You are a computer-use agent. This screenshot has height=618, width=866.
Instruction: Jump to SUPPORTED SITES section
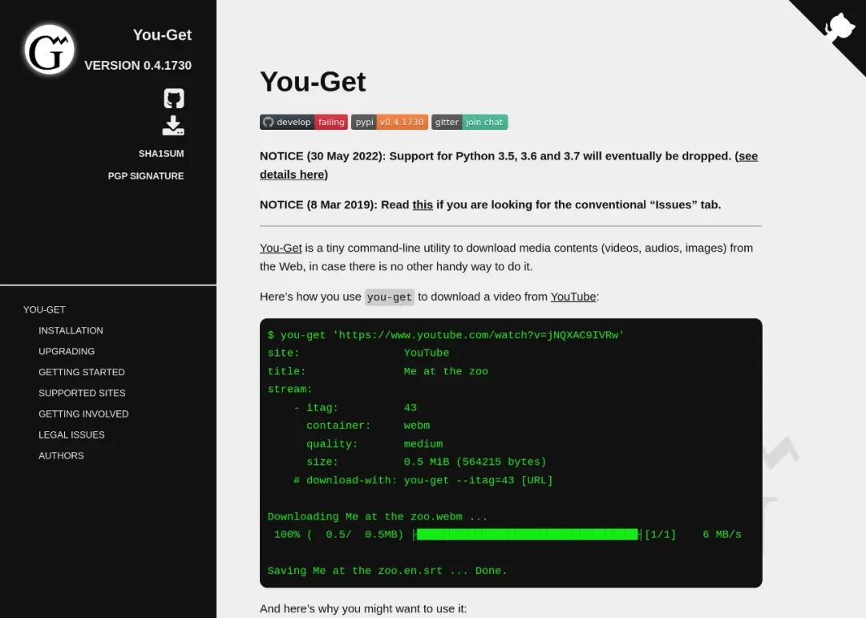click(82, 394)
